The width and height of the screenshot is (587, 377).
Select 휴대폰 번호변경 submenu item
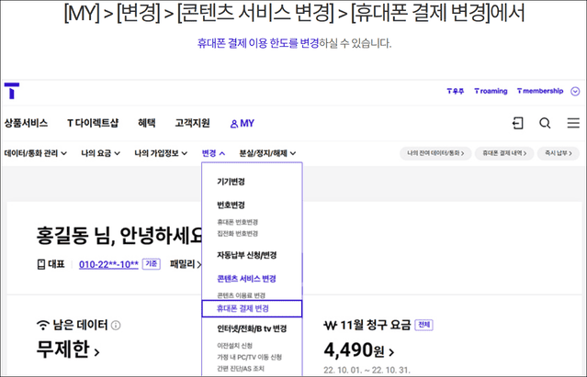click(x=237, y=222)
